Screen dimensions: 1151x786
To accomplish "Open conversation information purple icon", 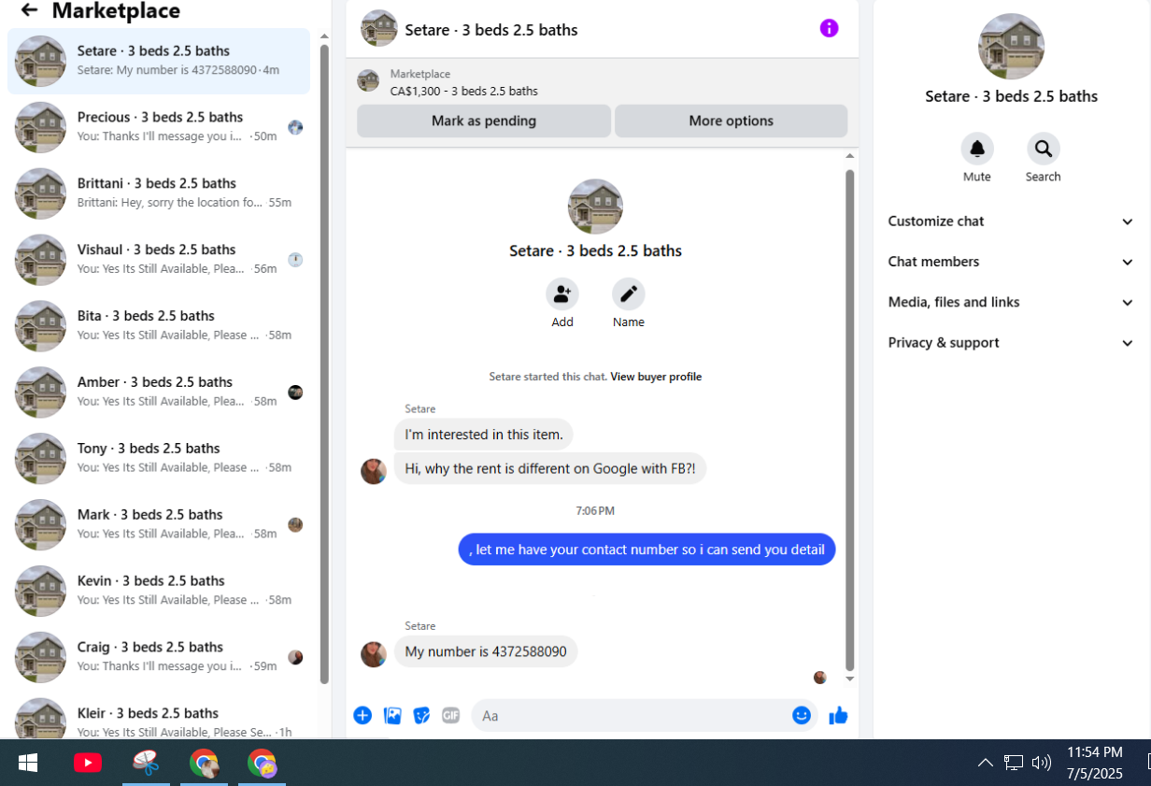I will coord(829,28).
